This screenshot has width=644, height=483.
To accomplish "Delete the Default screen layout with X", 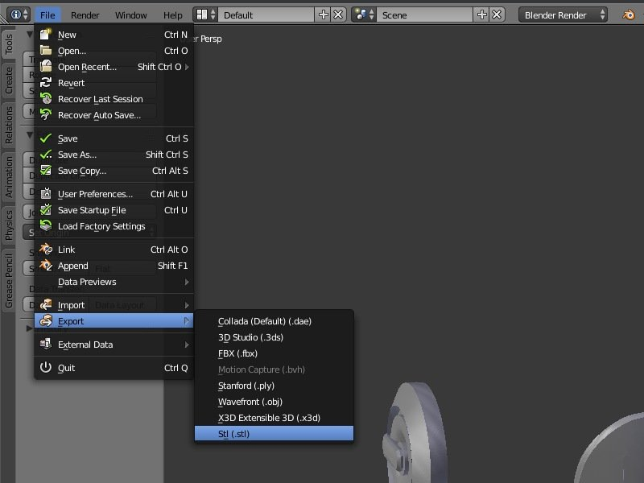I will [338, 14].
